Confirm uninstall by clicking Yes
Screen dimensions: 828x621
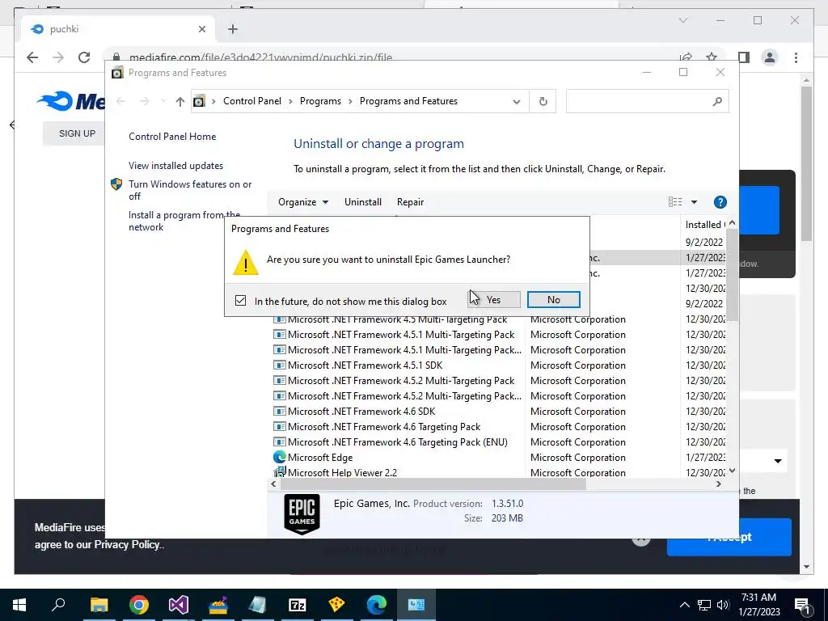coord(494,299)
